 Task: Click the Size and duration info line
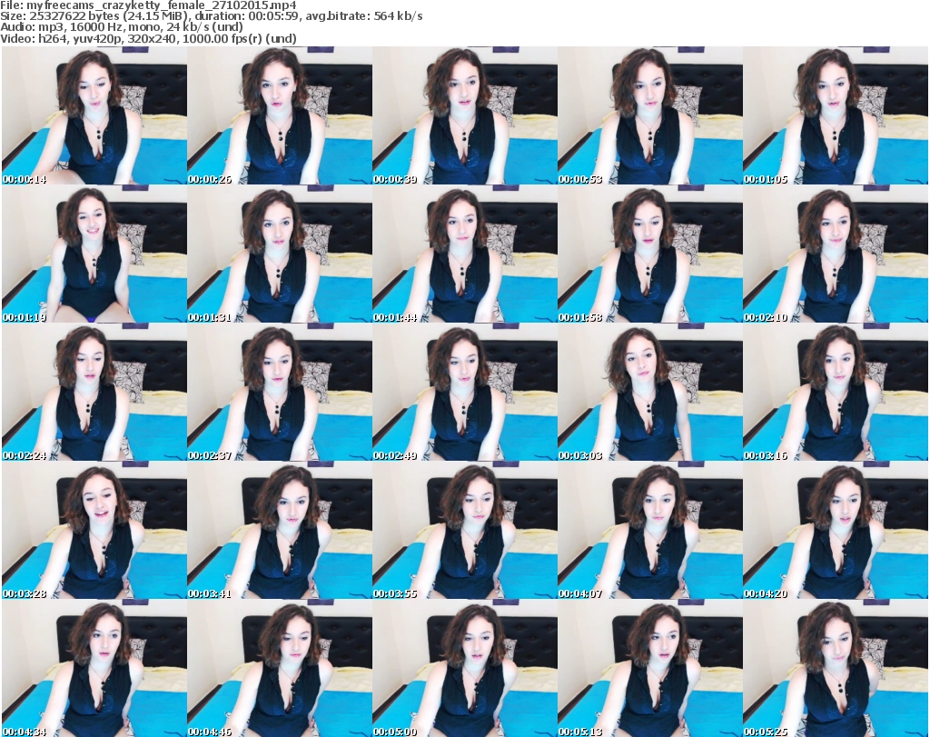[x=211, y=16]
